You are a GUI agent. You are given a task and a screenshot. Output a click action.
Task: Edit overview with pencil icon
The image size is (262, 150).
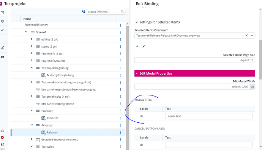[144, 46]
